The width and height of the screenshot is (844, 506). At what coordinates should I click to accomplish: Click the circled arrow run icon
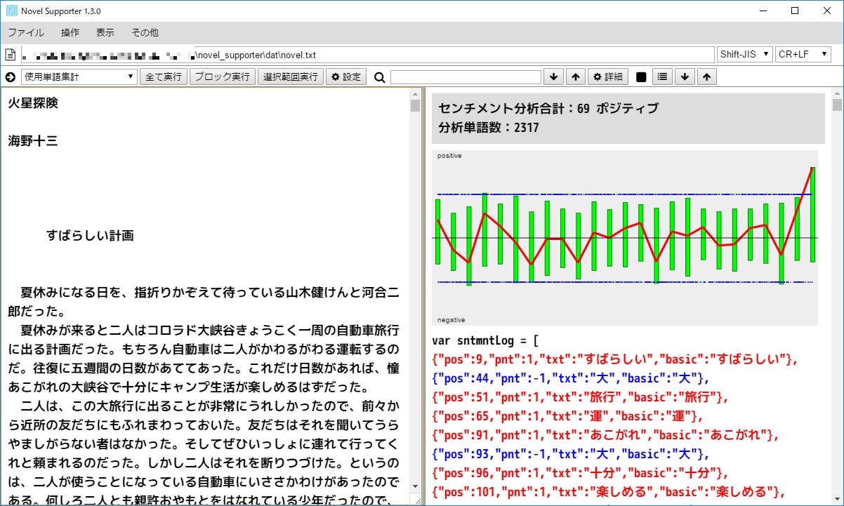tap(11, 77)
